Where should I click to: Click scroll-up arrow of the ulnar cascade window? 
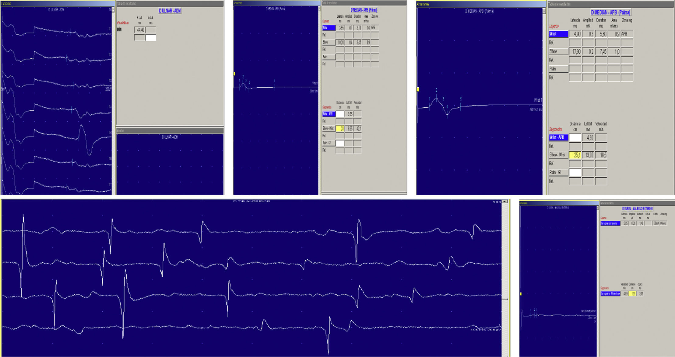113,10
